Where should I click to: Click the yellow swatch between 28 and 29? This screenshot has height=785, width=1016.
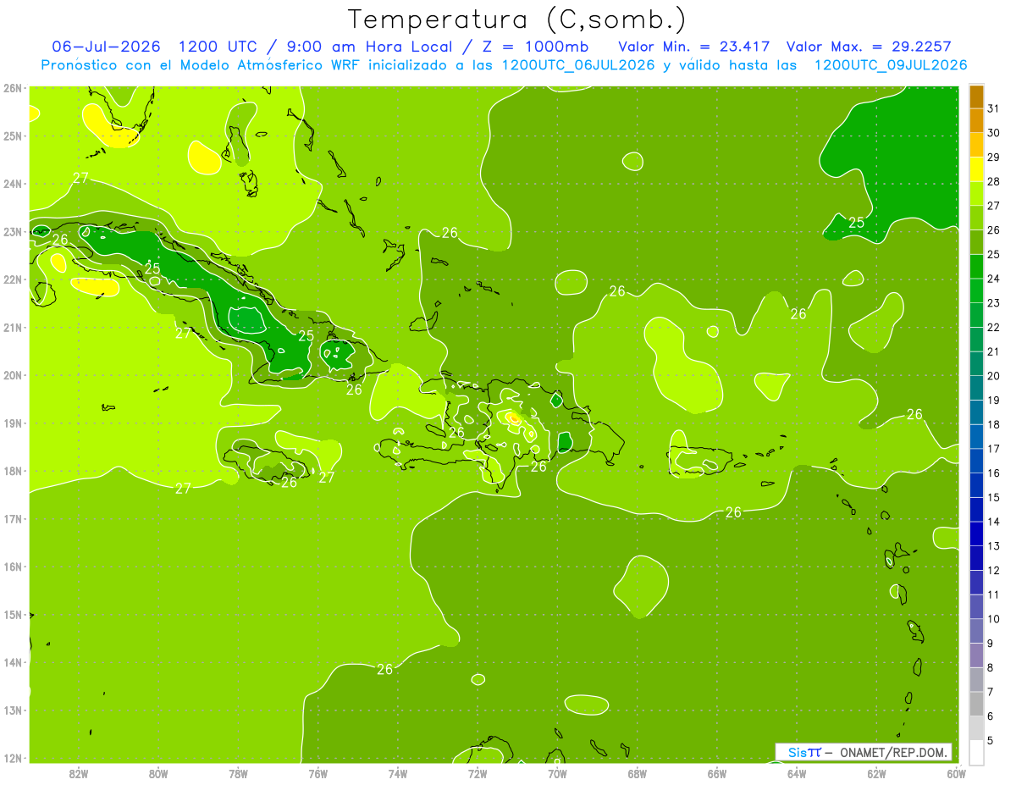(x=976, y=169)
